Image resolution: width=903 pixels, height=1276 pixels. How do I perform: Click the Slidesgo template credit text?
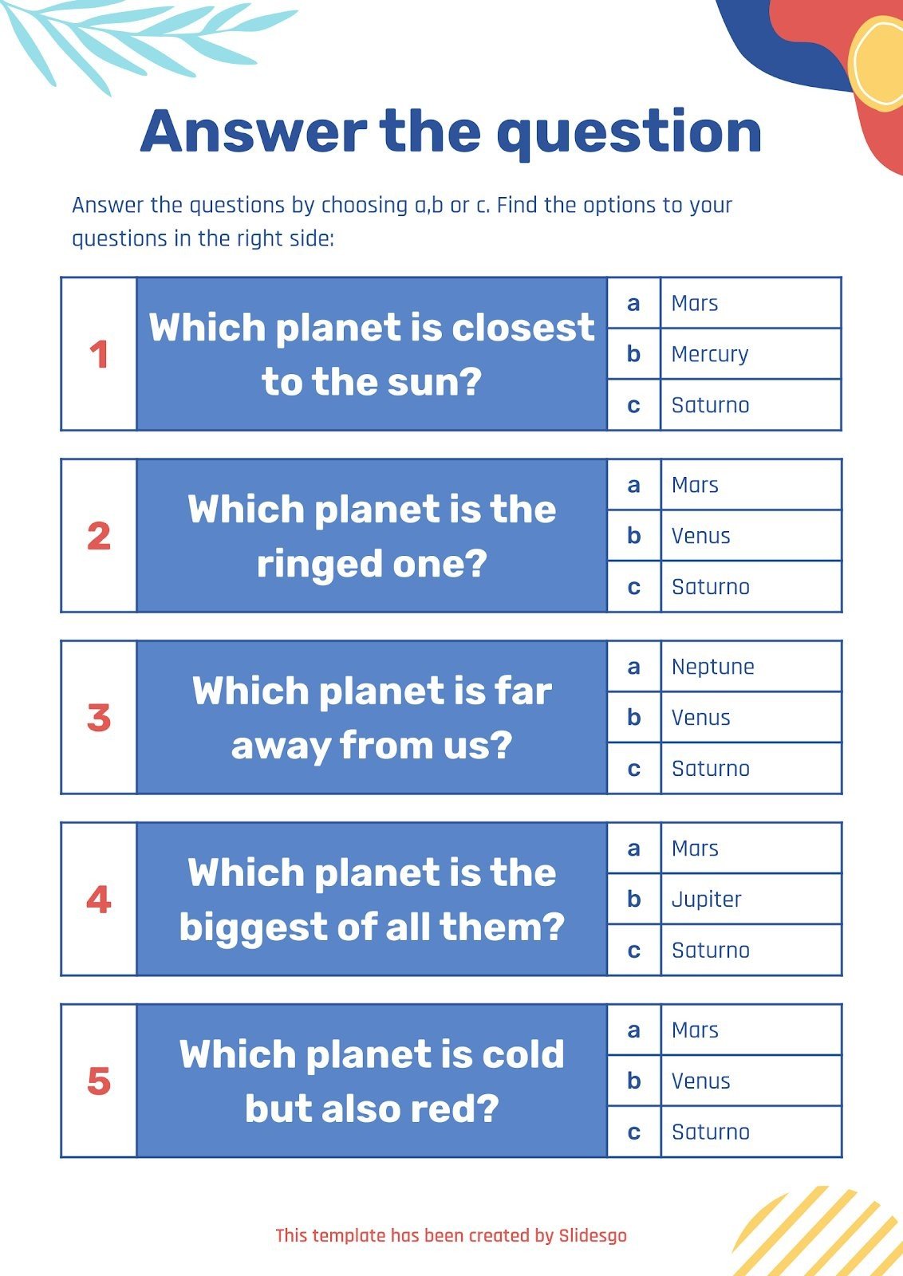[451, 1236]
